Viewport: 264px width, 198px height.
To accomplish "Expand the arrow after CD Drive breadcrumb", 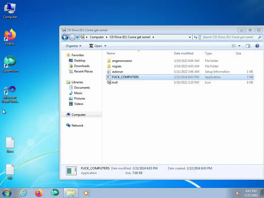I will point(153,37).
